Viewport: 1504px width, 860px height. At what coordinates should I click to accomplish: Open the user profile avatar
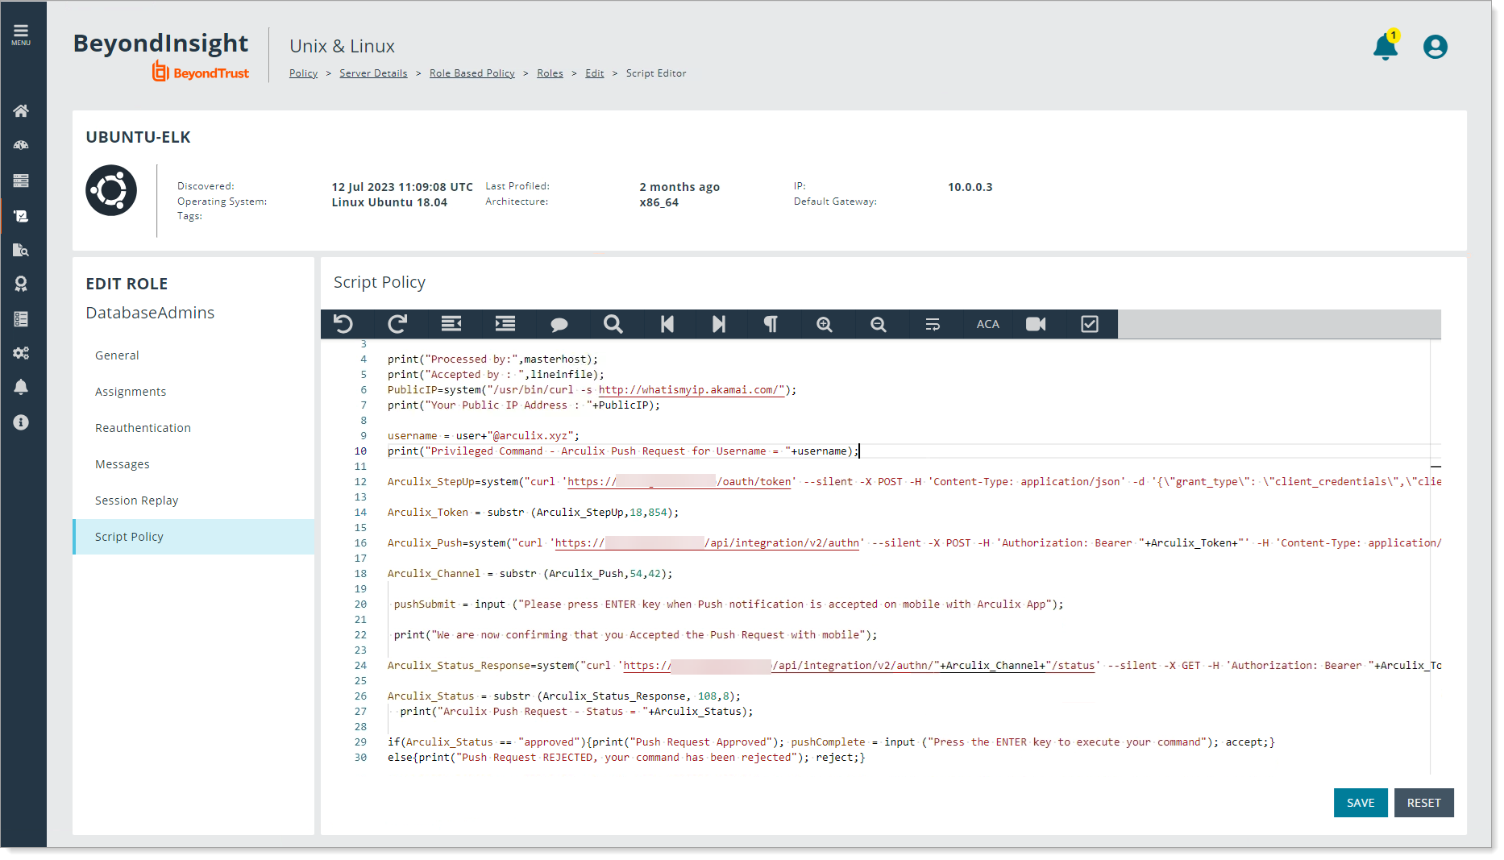click(1435, 47)
